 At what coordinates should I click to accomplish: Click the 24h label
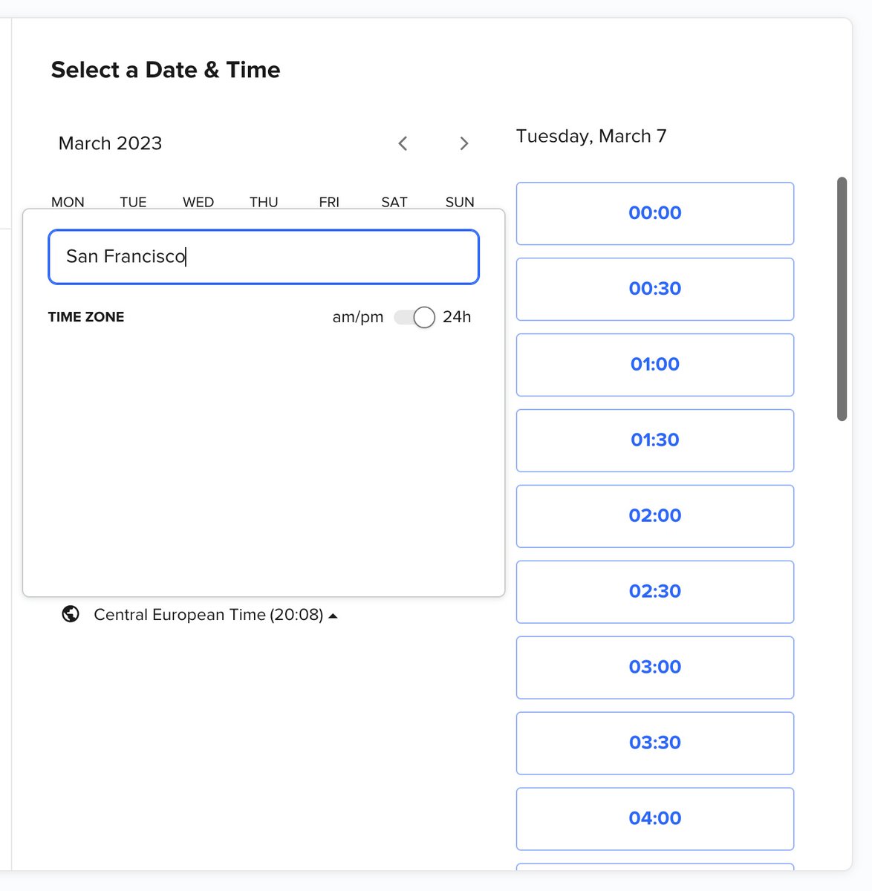pyautogui.click(x=457, y=317)
